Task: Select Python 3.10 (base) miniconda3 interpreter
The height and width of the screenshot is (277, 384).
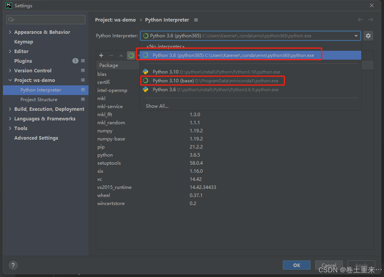Action: point(250,80)
